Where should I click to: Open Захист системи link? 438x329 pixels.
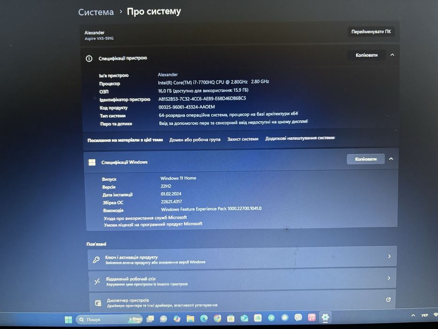(x=243, y=139)
